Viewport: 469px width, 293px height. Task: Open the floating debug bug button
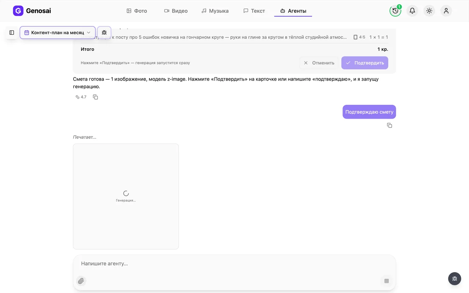click(455, 279)
